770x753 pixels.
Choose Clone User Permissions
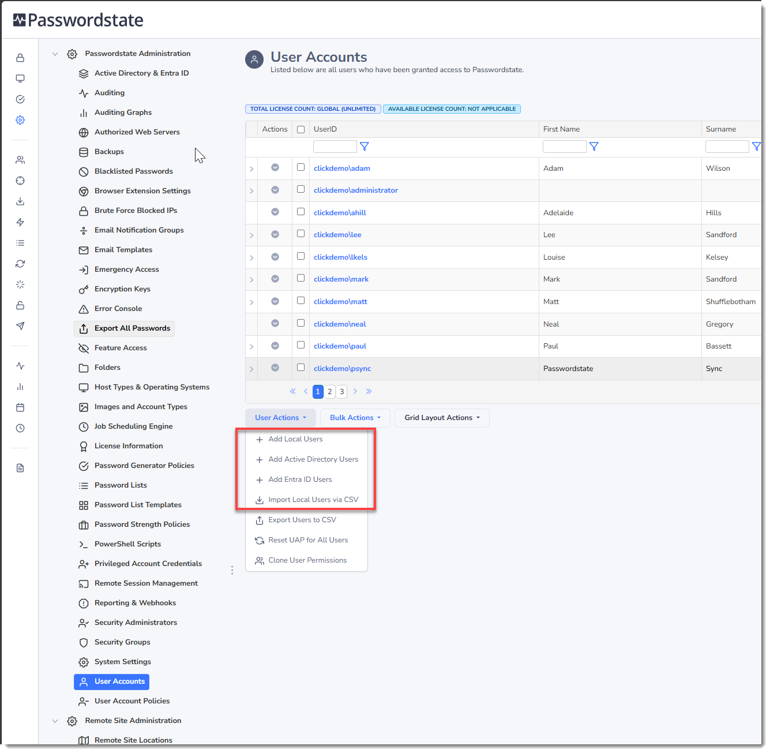coord(306,560)
